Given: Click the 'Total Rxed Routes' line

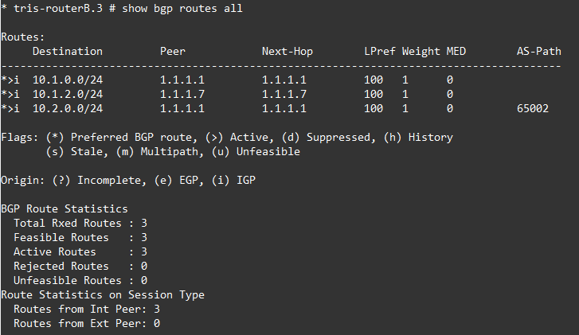Looking at the screenshot, I should click(80, 224).
